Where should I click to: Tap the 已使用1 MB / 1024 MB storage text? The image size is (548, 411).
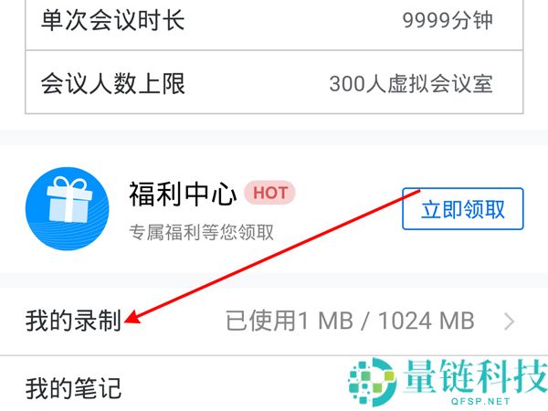pyautogui.click(x=350, y=321)
